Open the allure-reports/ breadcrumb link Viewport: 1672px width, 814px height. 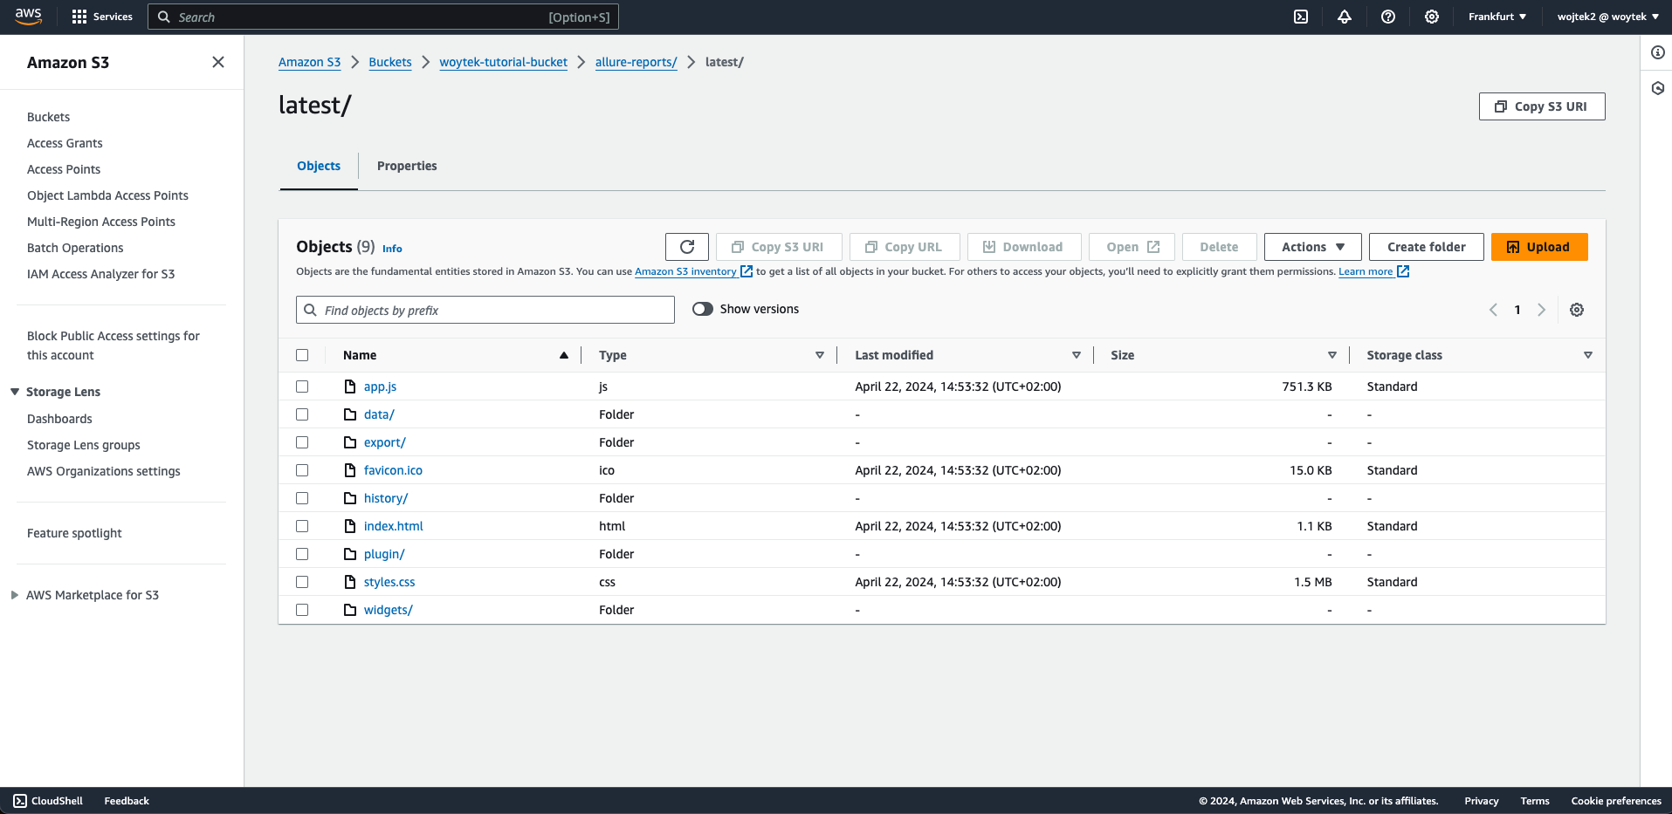(636, 62)
